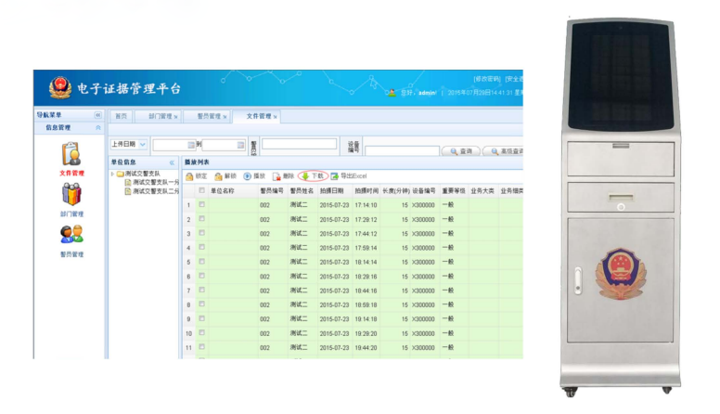
Task: Toggle the select-all checkbox in table header
Action: click(x=201, y=190)
